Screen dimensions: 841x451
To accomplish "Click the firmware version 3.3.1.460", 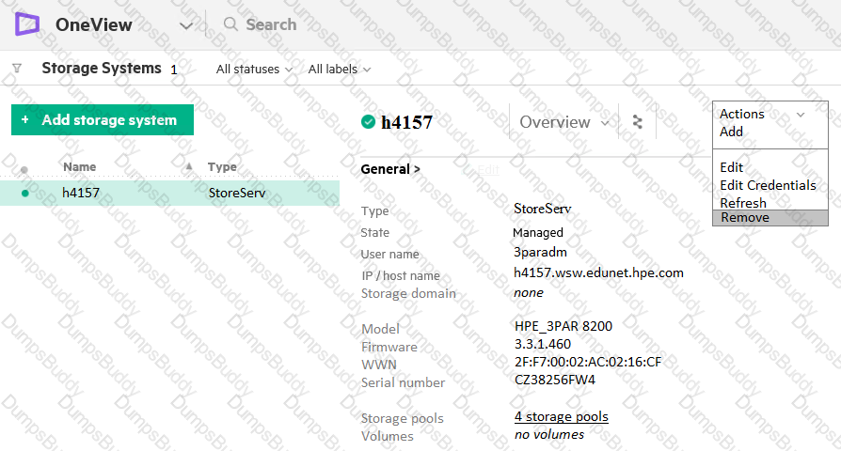I will [543, 344].
